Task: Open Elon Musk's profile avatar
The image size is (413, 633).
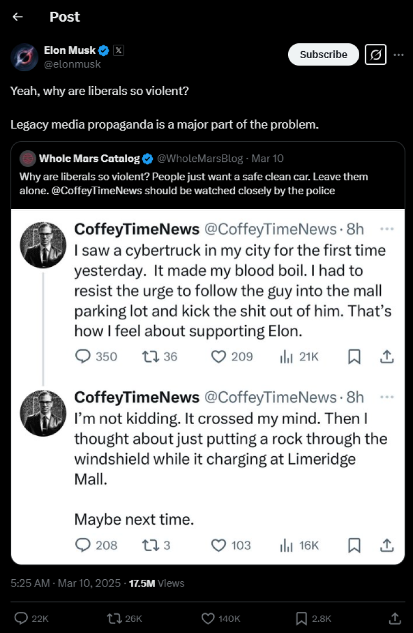Action: tap(24, 57)
